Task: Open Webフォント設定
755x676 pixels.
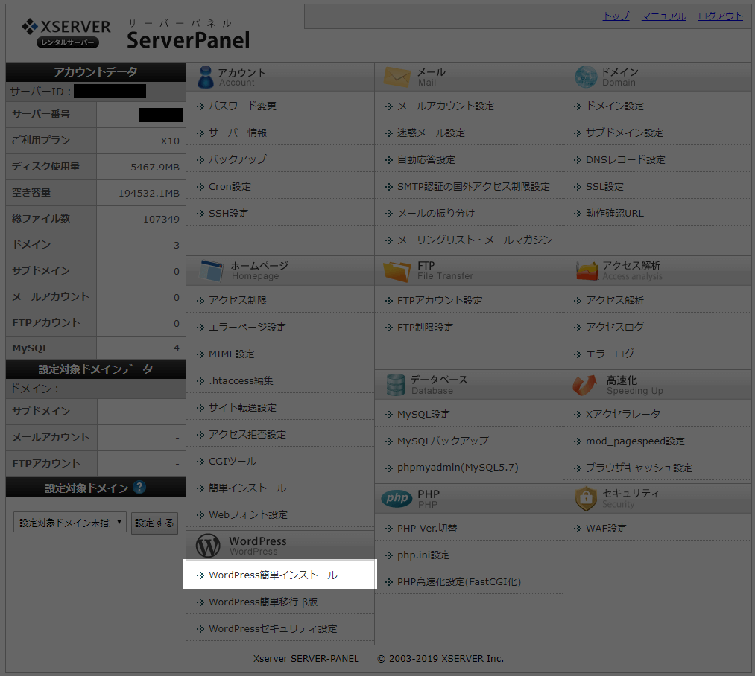Action: pyautogui.click(x=248, y=515)
